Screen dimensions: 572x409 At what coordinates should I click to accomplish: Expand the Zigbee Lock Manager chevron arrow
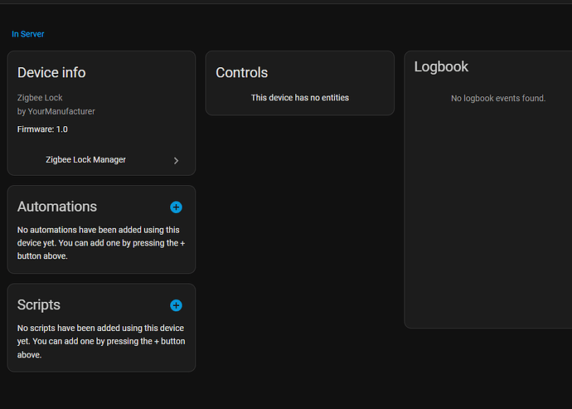point(176,160)
